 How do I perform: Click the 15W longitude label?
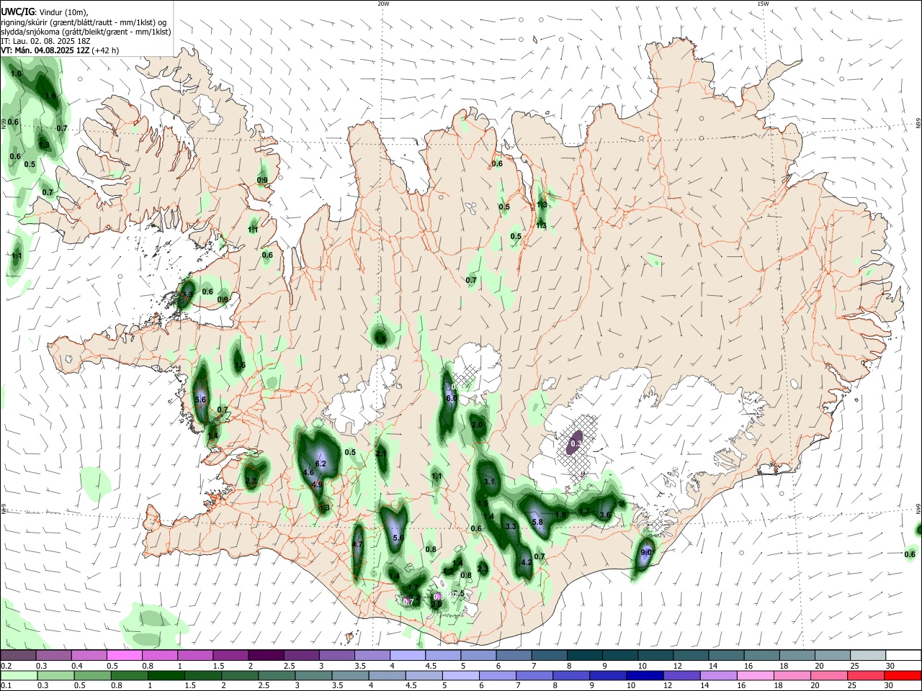click(763, 4)
